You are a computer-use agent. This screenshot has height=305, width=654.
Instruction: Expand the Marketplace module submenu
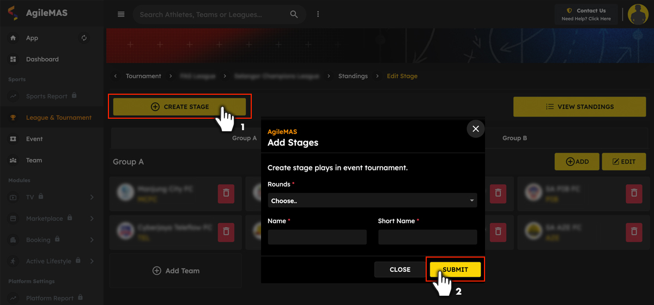92,218
